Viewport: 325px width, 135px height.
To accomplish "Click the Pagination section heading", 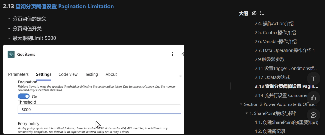I will coord(28,82).
